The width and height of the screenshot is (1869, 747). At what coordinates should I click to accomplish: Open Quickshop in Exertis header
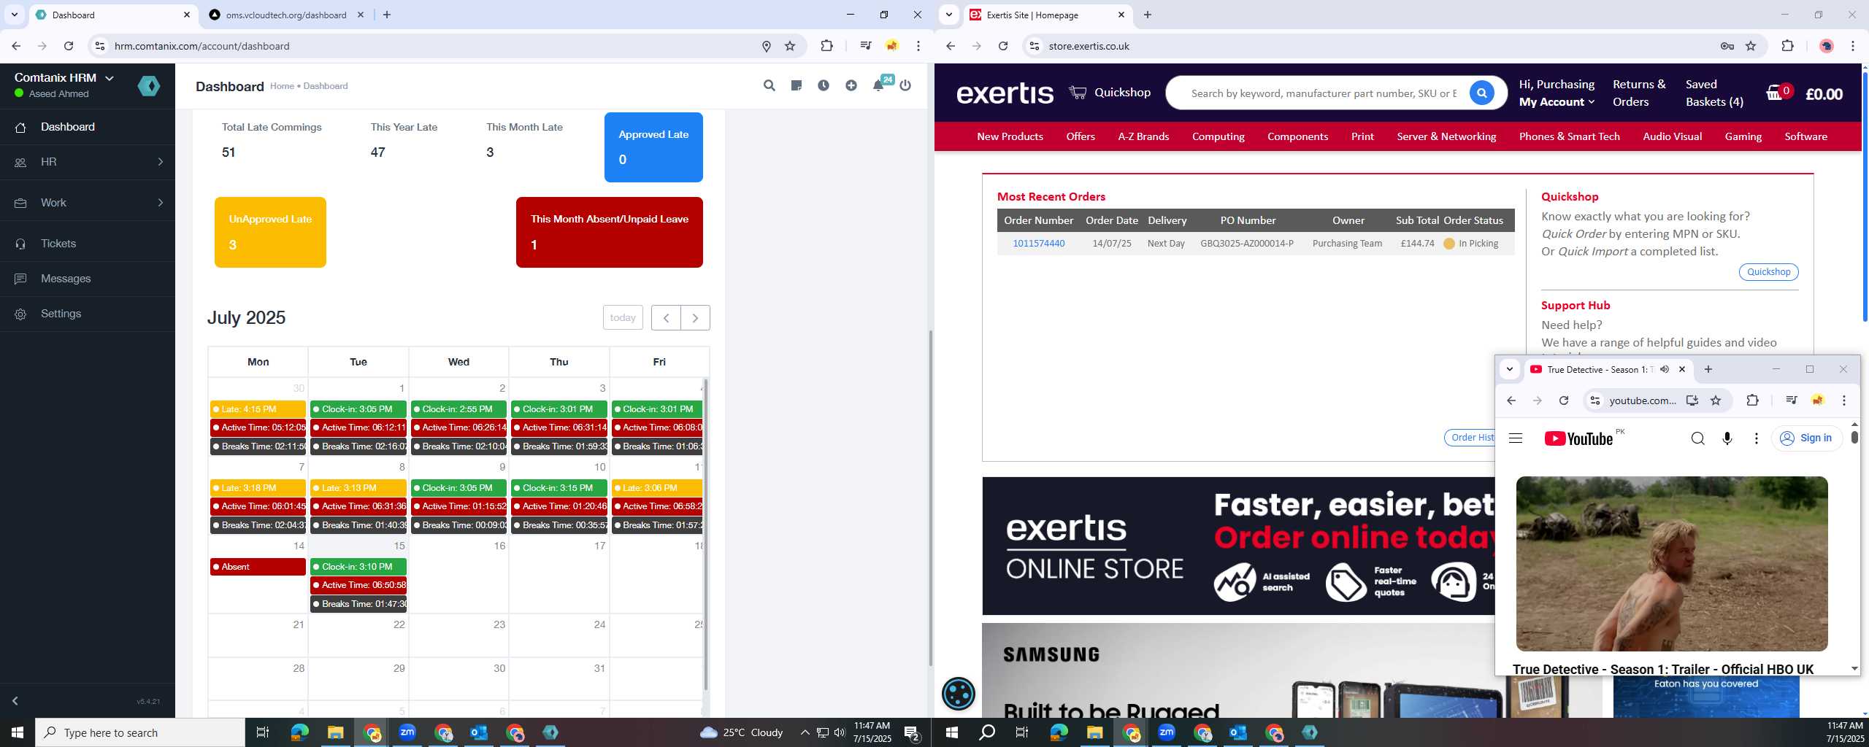tap(1110, 93)
